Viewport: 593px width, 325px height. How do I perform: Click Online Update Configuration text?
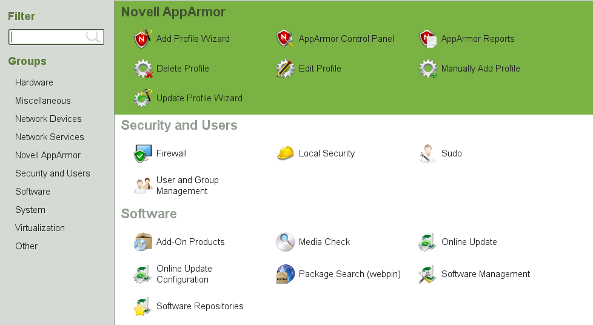[x=184, y=274]
